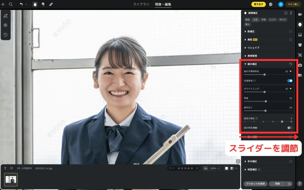This screenshot has height=190, width=304.
Task: Open the camera tethering icon
Action: pyautogui.click(x=300, y=65)
